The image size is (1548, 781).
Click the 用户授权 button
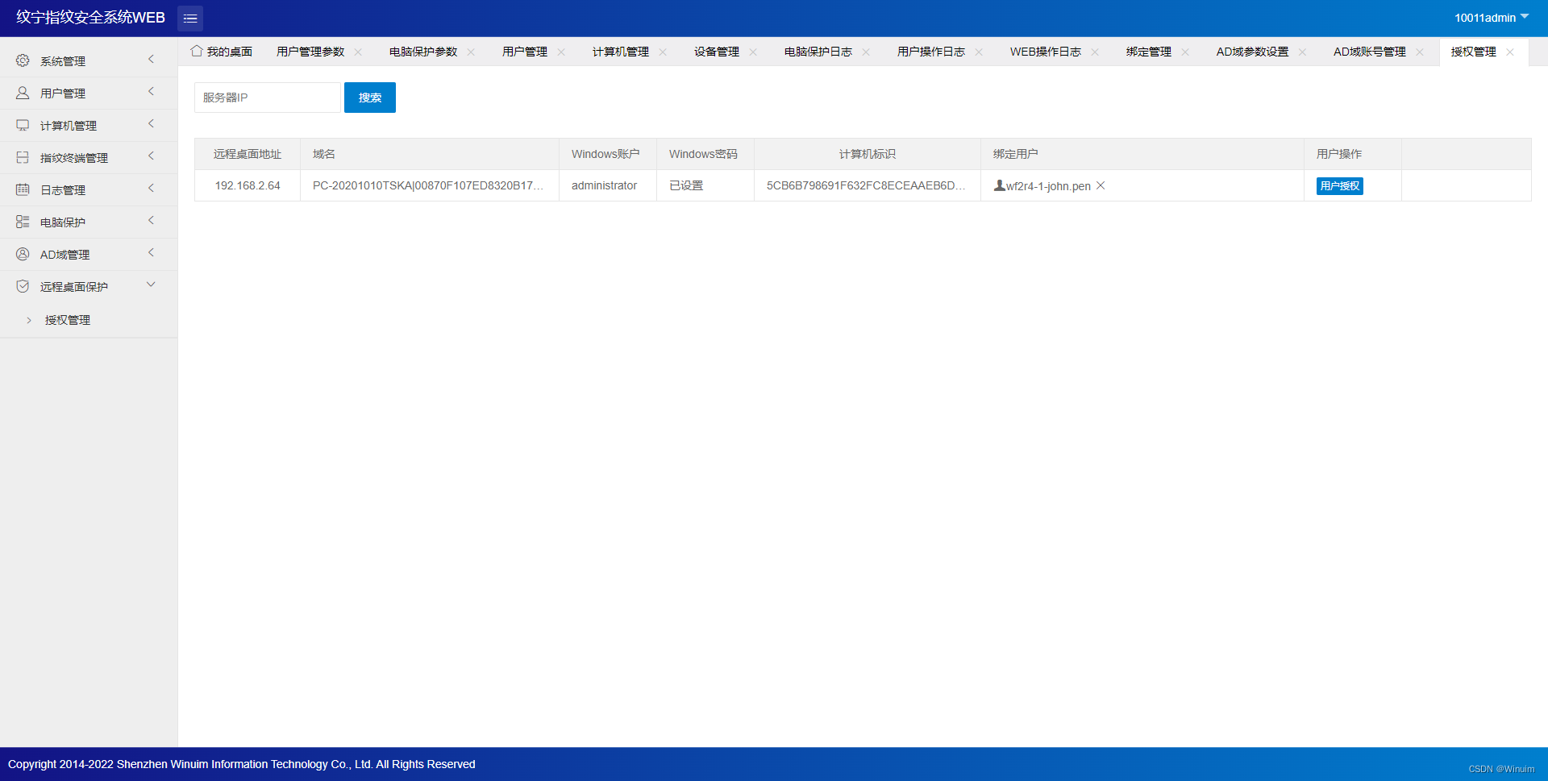tap(1340, 186)
